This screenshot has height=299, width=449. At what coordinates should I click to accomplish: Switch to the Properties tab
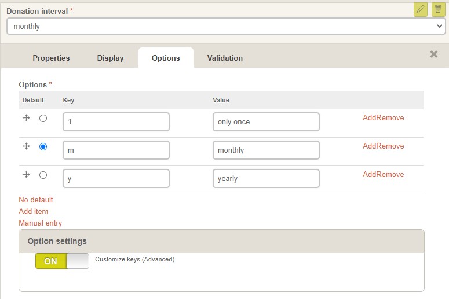(51, 58)
